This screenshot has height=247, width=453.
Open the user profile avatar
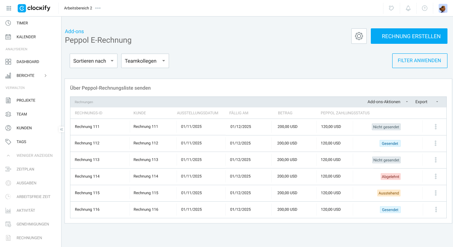(x=443, y=8)
